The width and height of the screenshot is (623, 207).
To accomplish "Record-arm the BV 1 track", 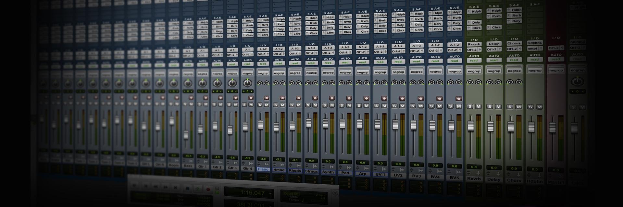I will pos(384,98).
